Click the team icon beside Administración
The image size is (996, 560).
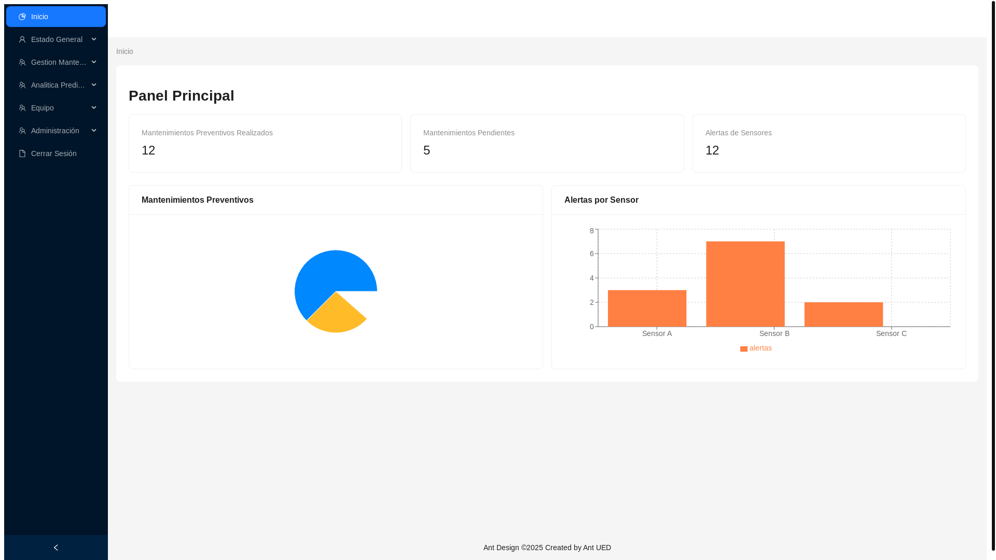22,131
